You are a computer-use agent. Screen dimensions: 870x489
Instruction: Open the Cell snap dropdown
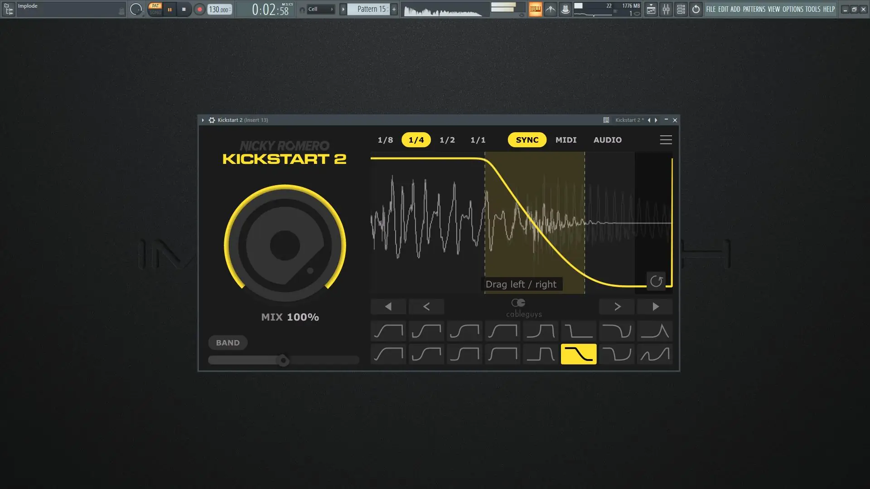click(x=320, y=9)
